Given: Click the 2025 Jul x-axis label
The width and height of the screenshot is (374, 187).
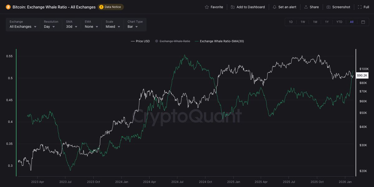Looking at the screenshot, I should [289, 182].
